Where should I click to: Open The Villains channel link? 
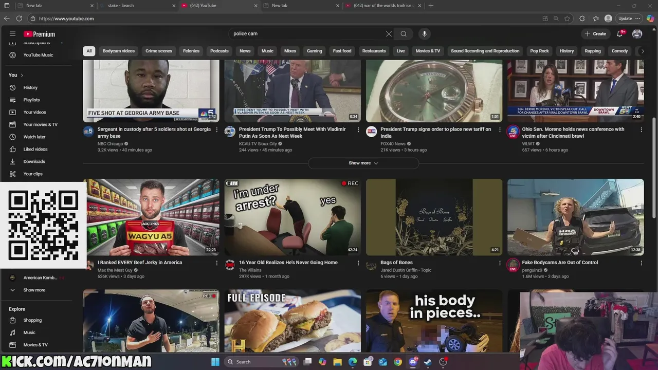pyautogui.click(x=250, y=270)
